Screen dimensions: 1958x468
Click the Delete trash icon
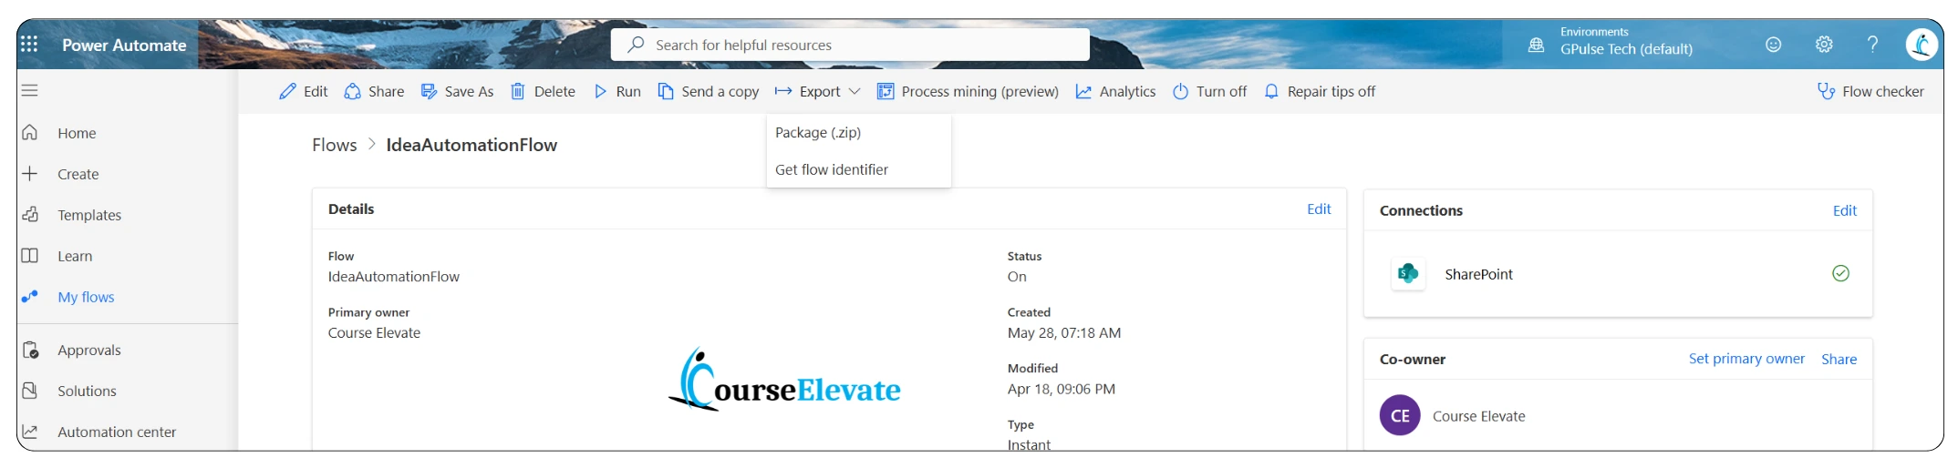517,91
